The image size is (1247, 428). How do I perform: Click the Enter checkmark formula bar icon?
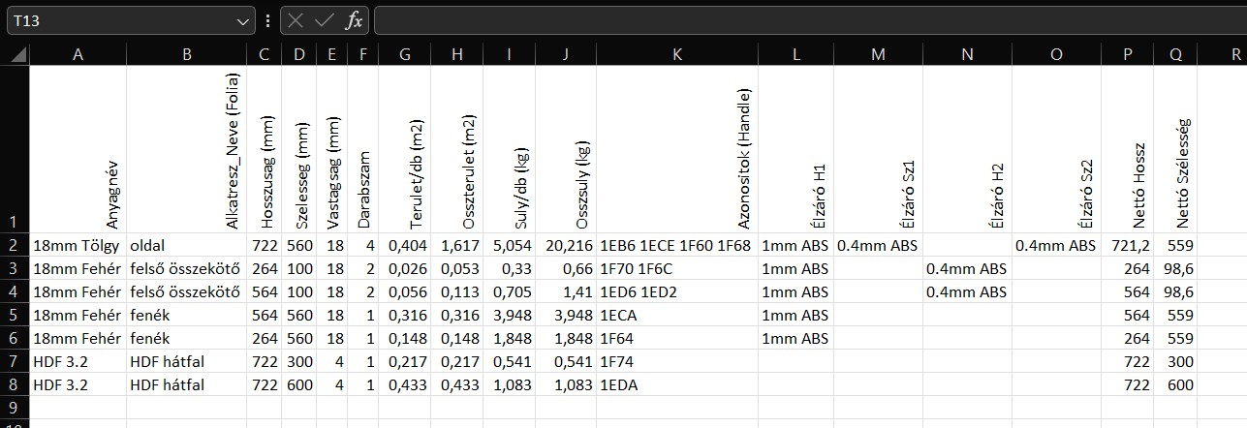tap(325, 20)
